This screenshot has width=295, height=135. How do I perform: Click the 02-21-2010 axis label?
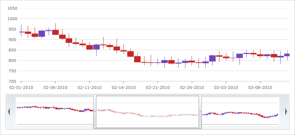(158, 87)
